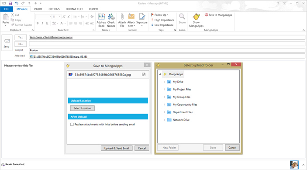Click Done in Select upload folder

[x=213, y=148]
